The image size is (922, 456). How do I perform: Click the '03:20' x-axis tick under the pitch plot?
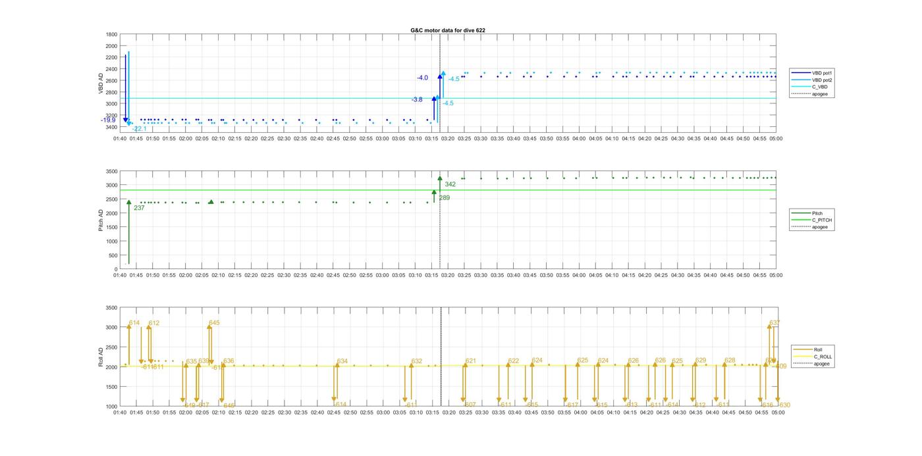[448, 276]
